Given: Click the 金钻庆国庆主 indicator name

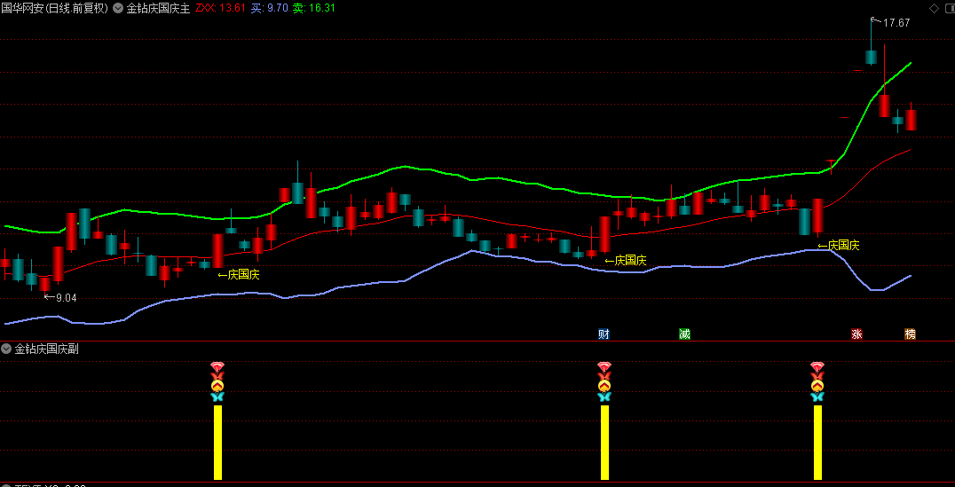Looking at the screenshot, I should [158, 9].
